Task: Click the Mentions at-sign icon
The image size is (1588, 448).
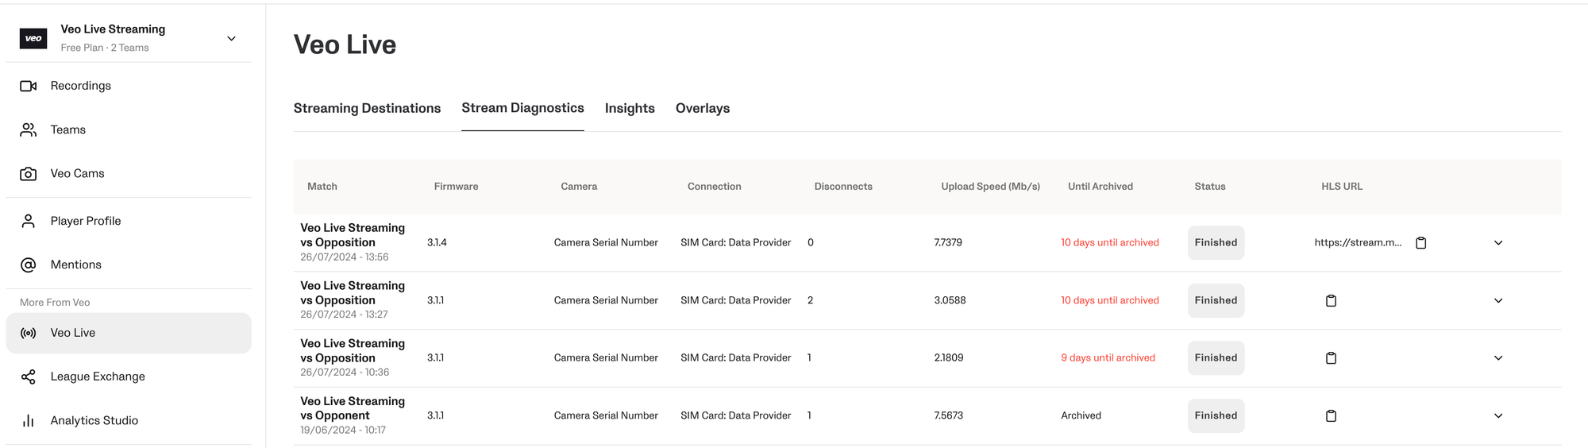Action: coord(29,265)
